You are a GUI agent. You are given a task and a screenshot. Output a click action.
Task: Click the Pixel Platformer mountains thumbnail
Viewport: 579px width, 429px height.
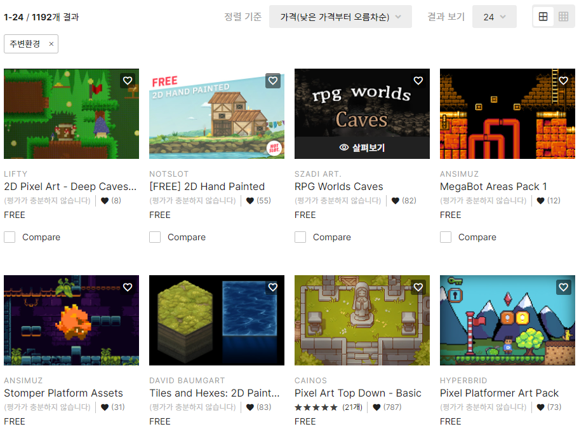coord(507,320)
